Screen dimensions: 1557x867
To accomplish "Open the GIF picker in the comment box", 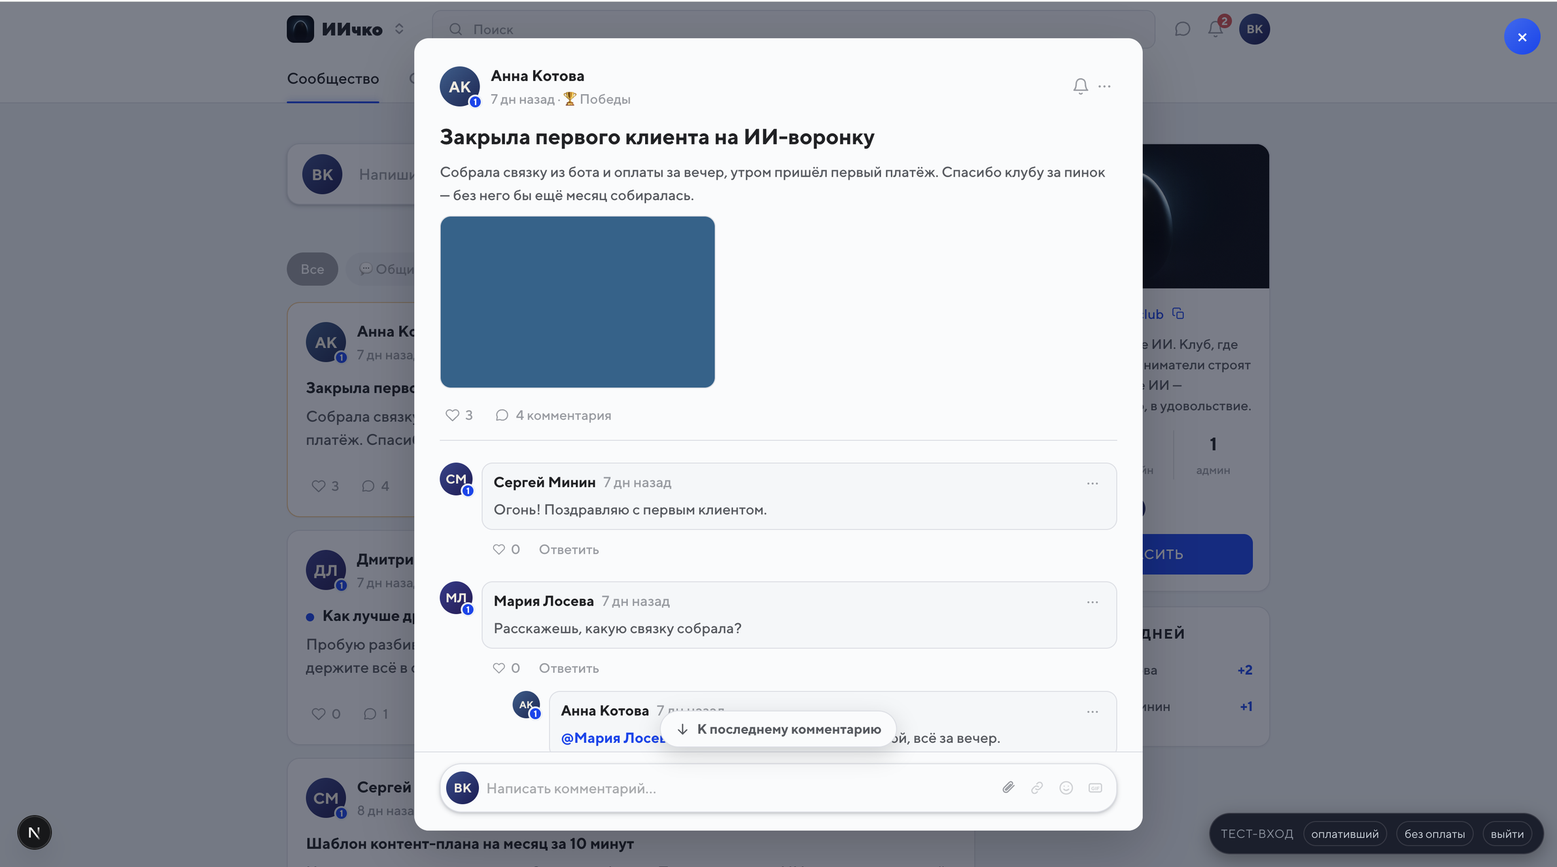I will point(1095,788).
